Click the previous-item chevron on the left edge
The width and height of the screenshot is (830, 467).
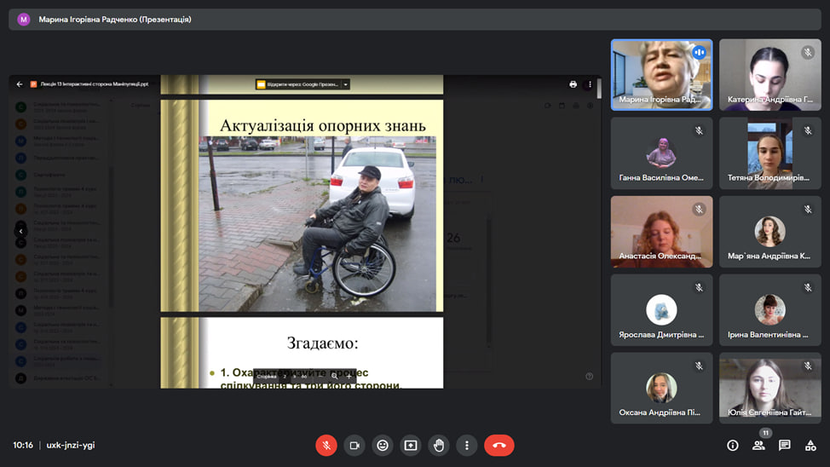pyautogui.click(x=21, y=231)
